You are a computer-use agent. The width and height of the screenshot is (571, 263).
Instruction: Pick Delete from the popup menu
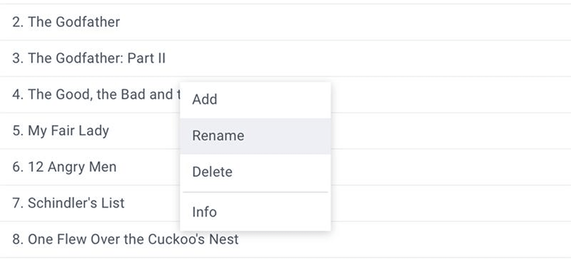click(x=212, y=172)
